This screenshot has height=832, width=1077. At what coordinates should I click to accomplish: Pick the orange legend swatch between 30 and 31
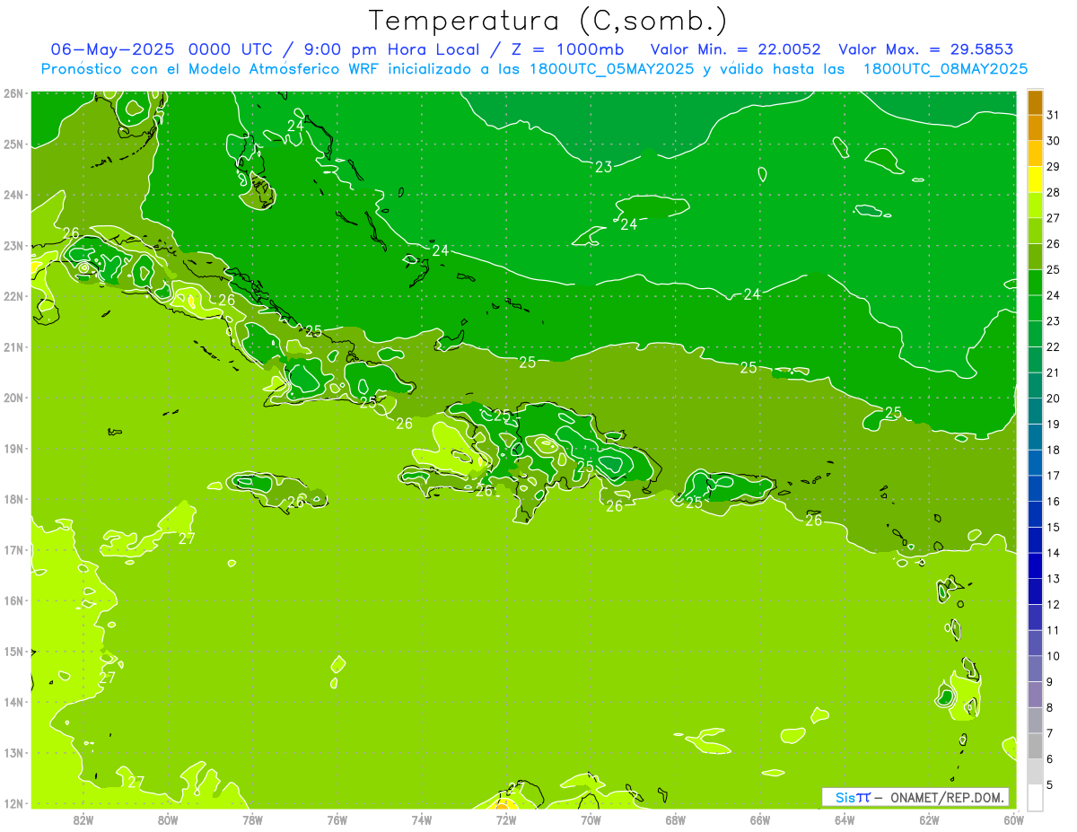coord(1035,127)
